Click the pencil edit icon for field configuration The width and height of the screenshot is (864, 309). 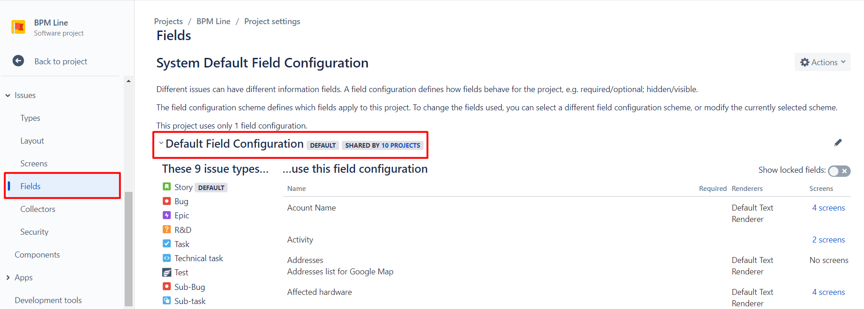click(x=838, y=143)
